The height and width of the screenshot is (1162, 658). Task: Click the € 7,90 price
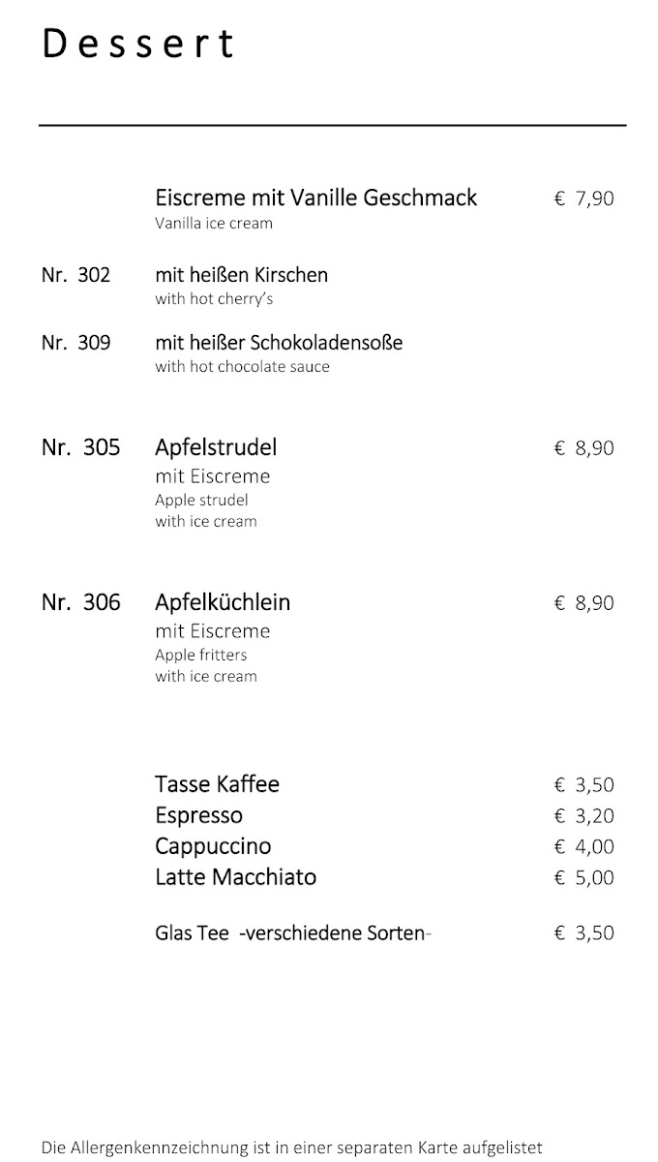[583, 199]
